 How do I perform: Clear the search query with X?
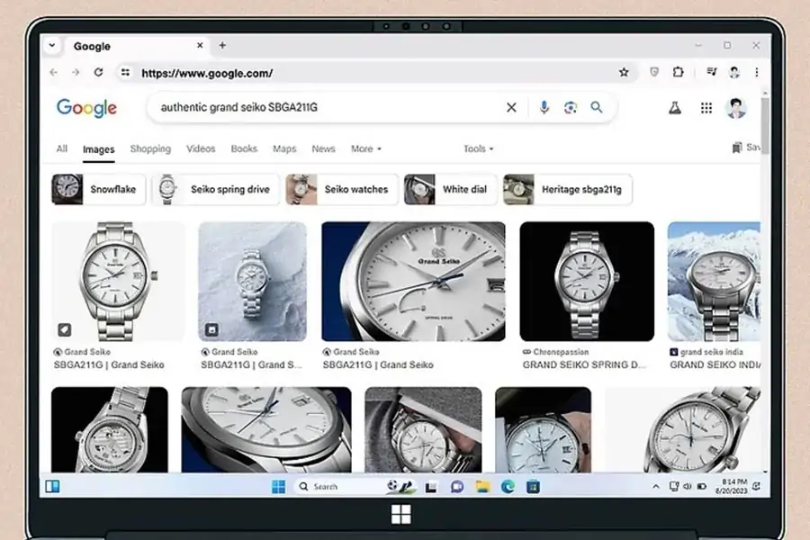point(511,107)
